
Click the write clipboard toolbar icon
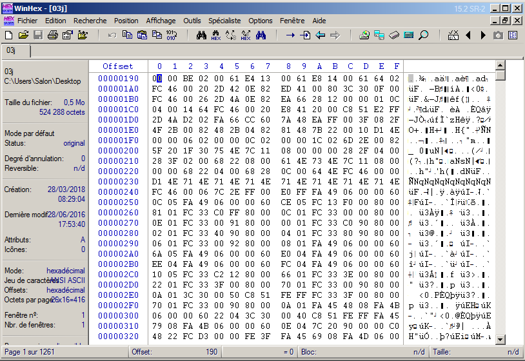click(157, 35)
